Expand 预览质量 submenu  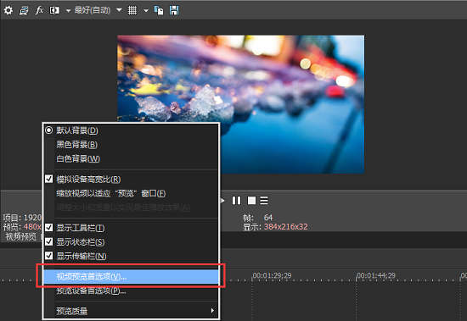131,311
